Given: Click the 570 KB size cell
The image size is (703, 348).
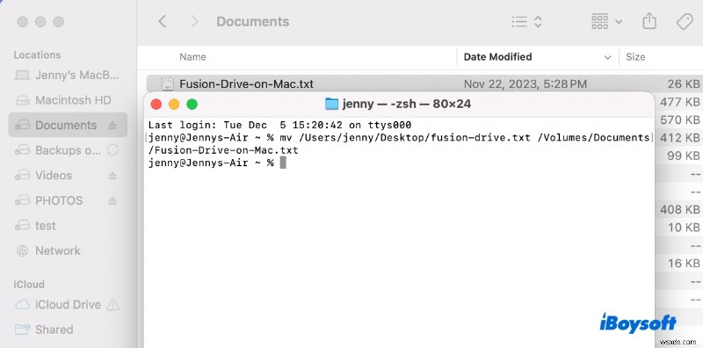Looking at the screenshot, I should [x=679, y=120].
